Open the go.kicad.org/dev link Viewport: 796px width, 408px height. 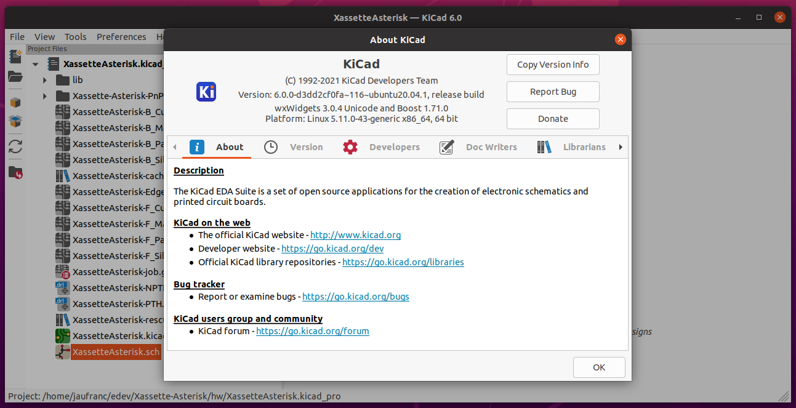coord(332,249)
